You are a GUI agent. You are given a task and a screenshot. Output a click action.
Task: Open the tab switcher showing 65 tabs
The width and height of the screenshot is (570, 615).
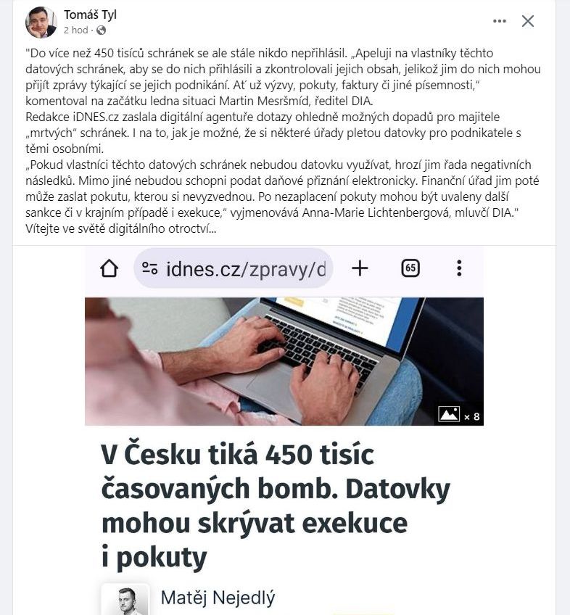410,268
